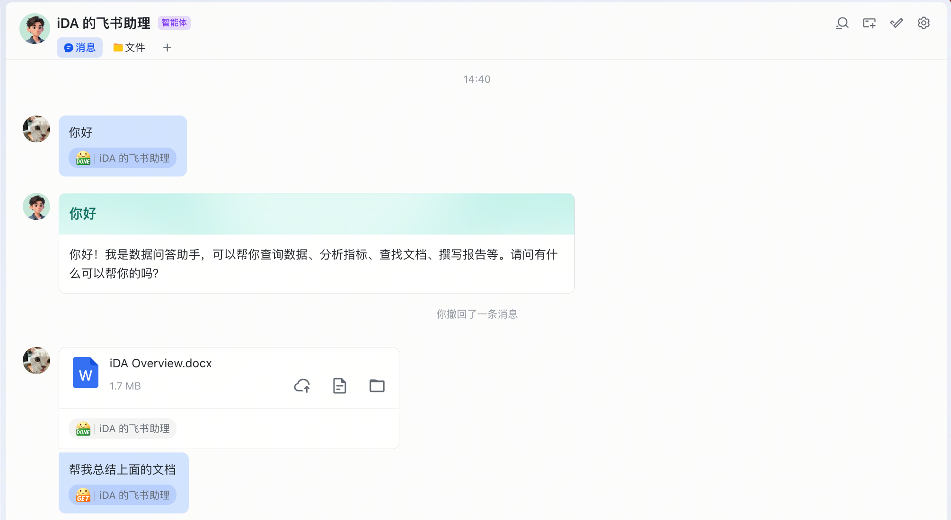The height and width of the screenshot is (520, 951).
Task: Click the iDA assistant header avatar
Action: pos(35,29)
